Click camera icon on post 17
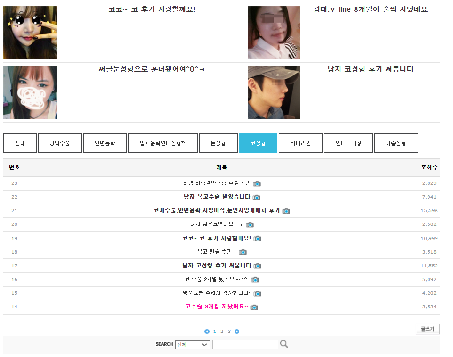 (x=257, y=266)
